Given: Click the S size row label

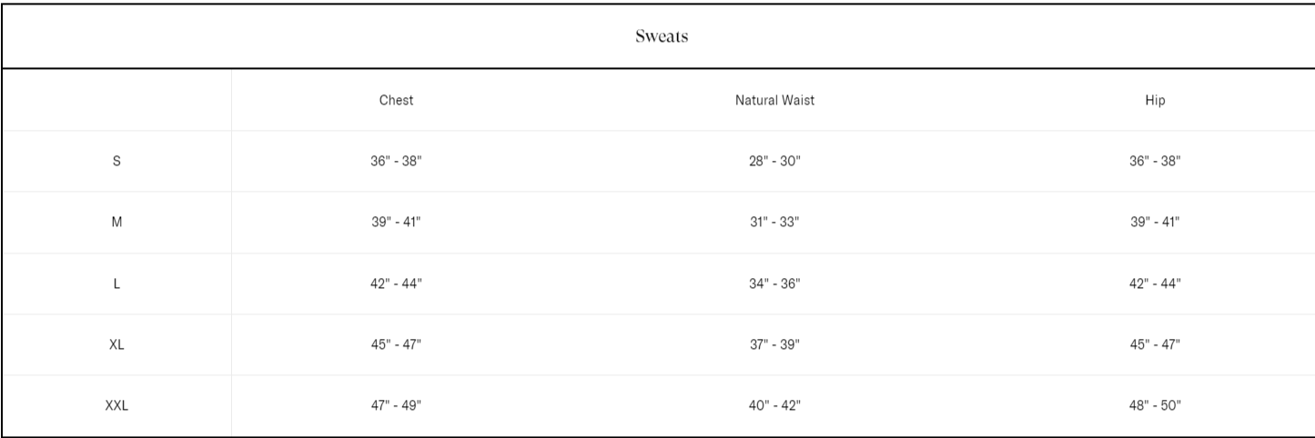Looking at the screenshot, I should (x=116, y=162).
